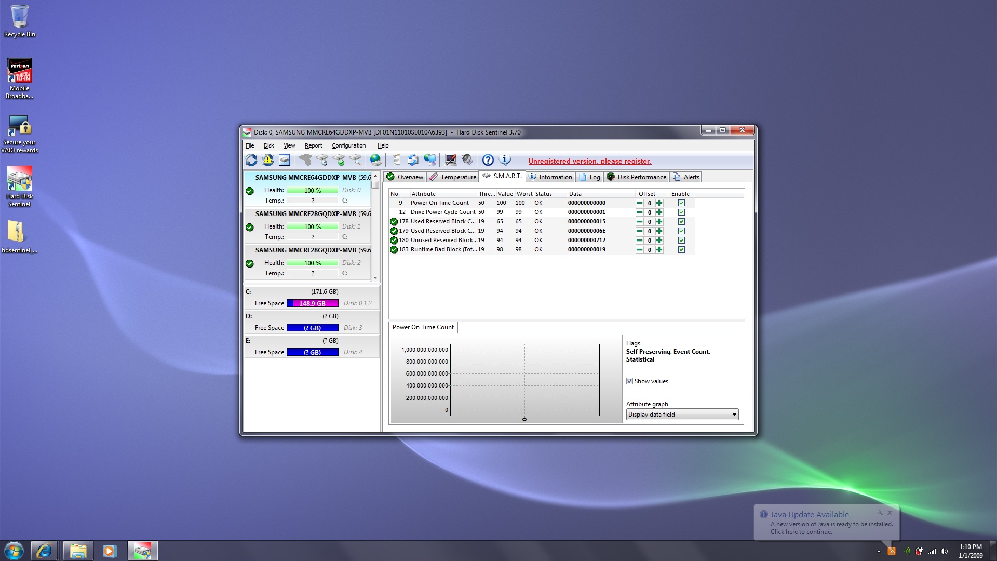
Task: Launch Internet Explorer from taskbar
Action: (44, 551)
